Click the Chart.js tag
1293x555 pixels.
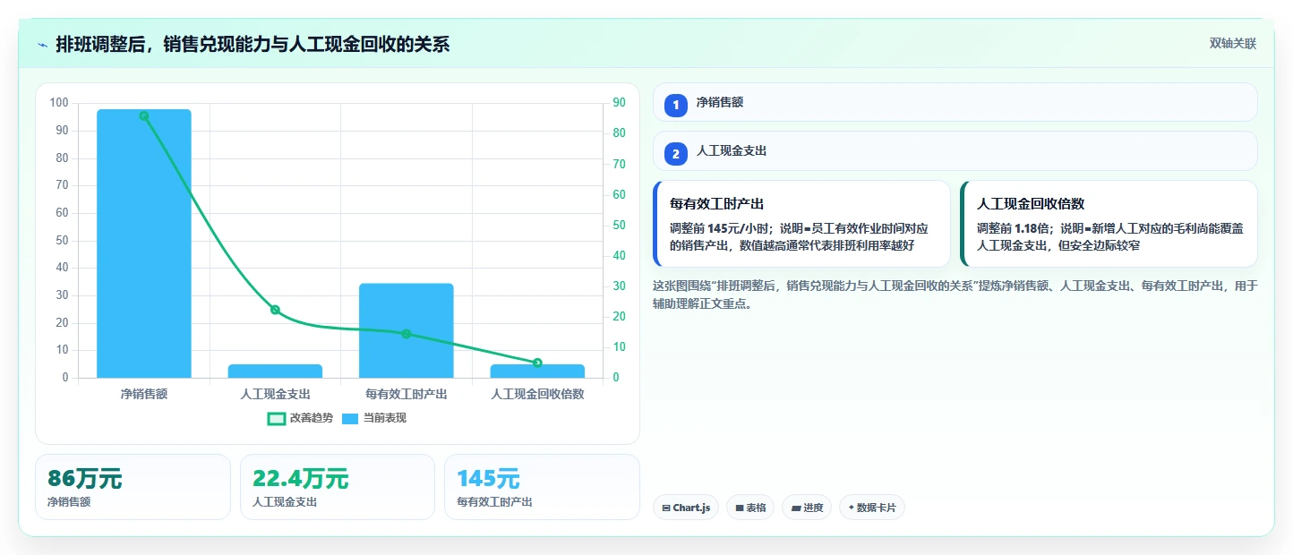686,508
